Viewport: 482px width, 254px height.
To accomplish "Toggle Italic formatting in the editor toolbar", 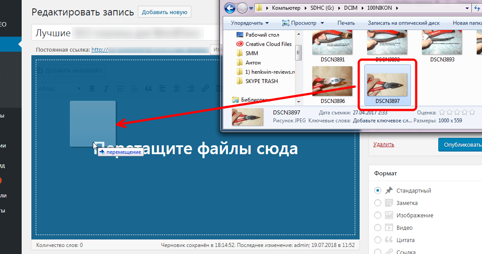I will [106, 88].
